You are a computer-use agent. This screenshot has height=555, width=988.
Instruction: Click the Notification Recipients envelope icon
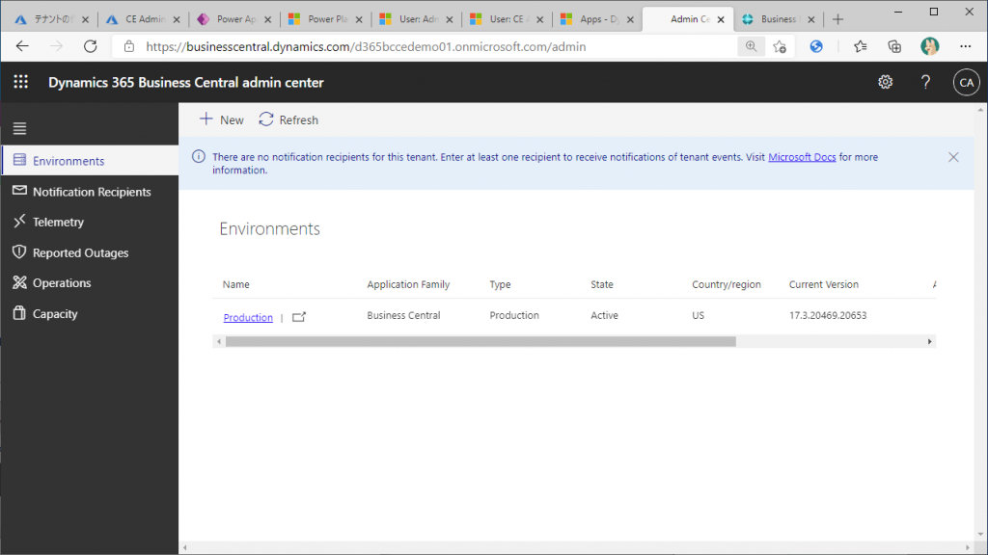(x=19, y=190)
